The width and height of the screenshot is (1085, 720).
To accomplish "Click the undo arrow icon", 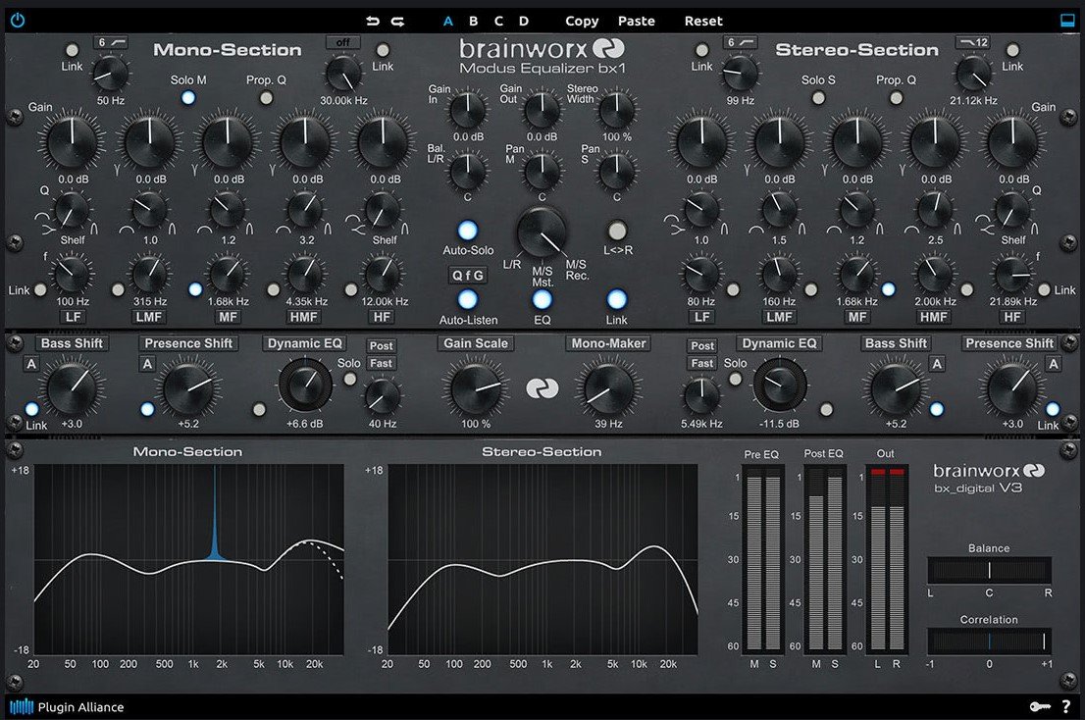I will pos(372,21).
